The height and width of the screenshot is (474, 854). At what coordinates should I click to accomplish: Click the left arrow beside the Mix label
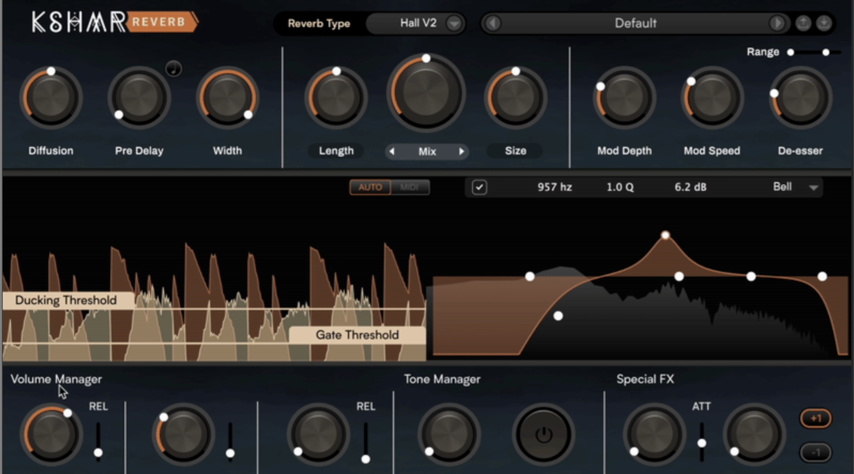[x=392, y=152]
